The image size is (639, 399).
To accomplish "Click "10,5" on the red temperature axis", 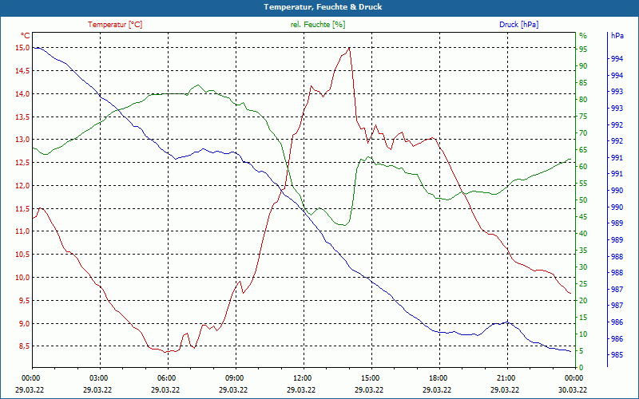I will tap(23, 255).
